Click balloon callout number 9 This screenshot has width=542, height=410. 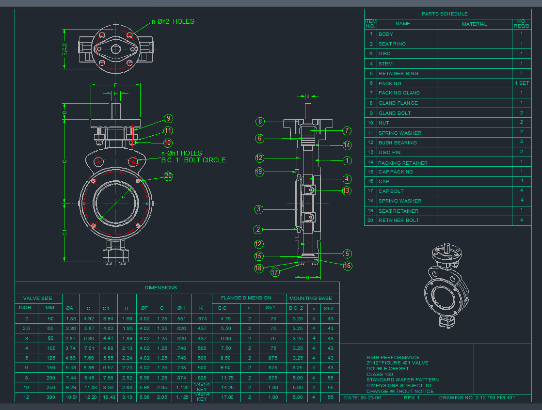[168, 118]
